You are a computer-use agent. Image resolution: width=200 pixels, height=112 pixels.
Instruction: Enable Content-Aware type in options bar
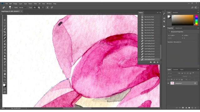click(35, 7)
